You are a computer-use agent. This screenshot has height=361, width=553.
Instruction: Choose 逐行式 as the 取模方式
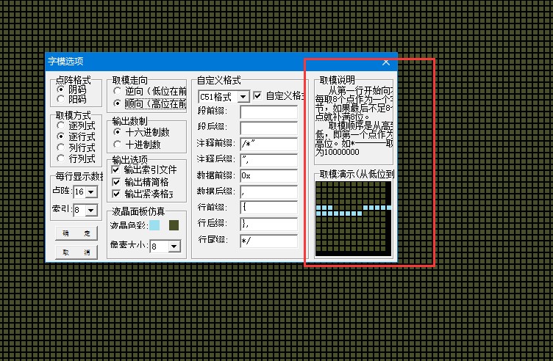(x=76, y=136)
